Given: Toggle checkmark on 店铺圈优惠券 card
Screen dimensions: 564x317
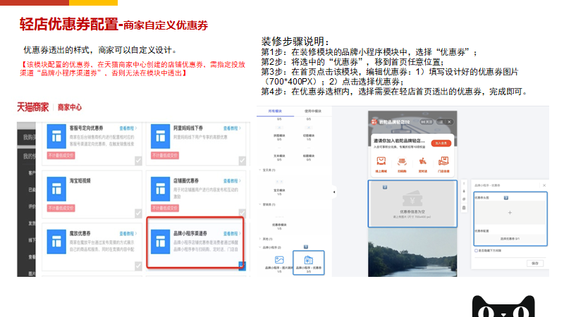Looking at the screenshot, I should coord(242,213).
